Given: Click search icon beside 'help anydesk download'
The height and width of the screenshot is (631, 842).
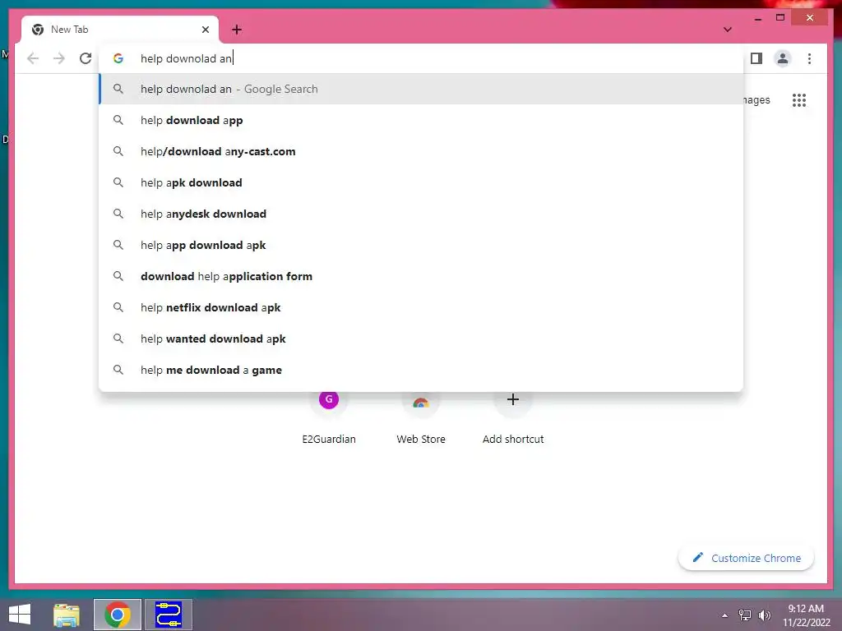Looking at the screenshot, I should 118,214.
